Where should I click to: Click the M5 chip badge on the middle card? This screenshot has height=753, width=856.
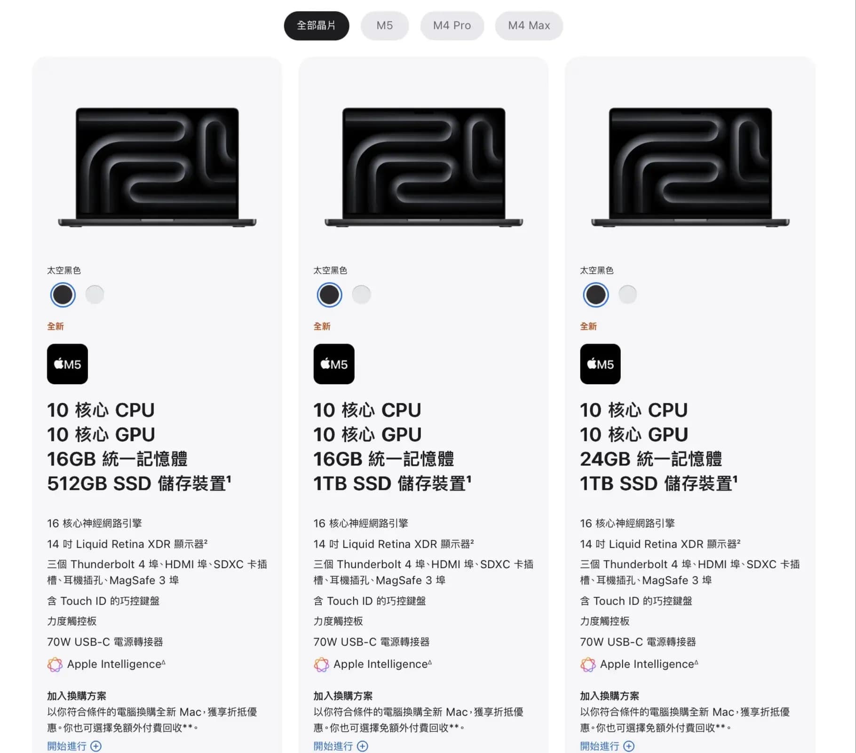point(334,364)
